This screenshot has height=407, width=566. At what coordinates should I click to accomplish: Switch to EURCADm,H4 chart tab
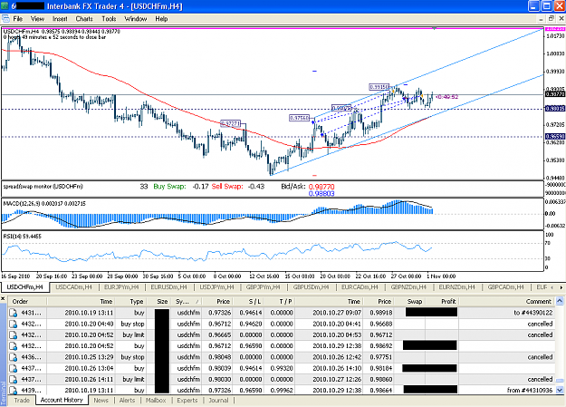[360, 287]
